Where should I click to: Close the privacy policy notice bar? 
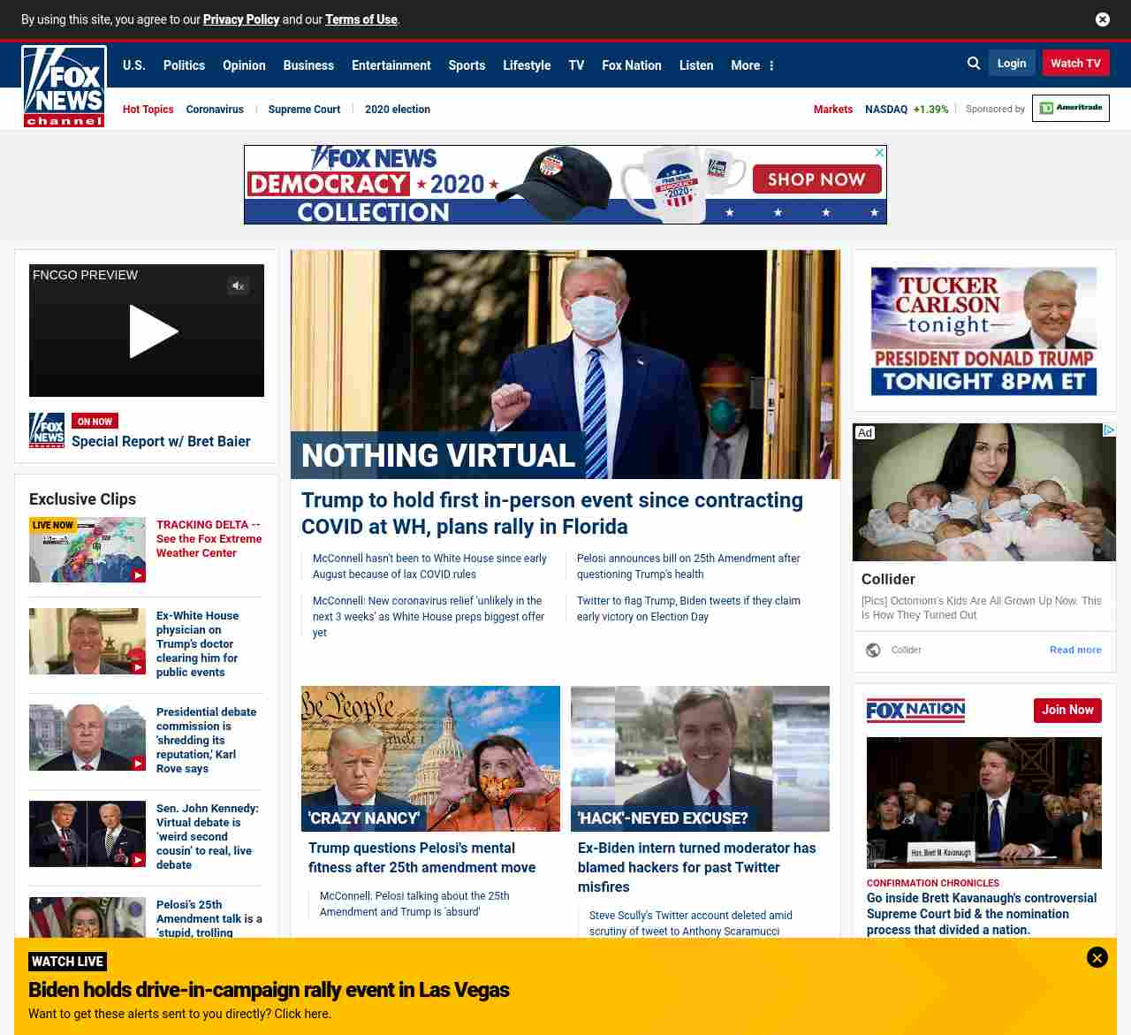point(1103,19)
